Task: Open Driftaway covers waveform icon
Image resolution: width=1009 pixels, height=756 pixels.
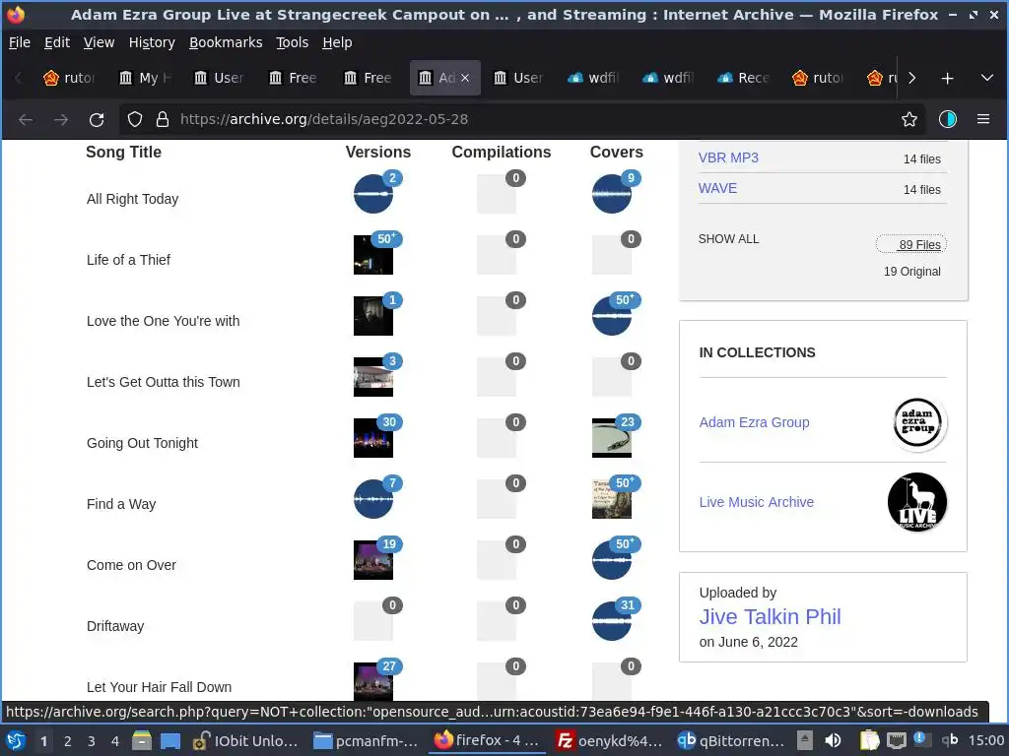Action: tap(611, 621)
